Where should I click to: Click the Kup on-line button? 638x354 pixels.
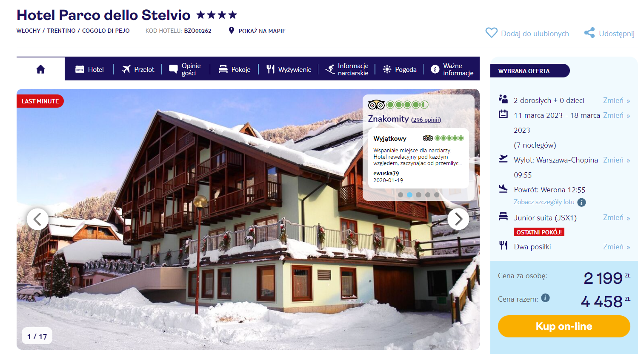point(564,326)
